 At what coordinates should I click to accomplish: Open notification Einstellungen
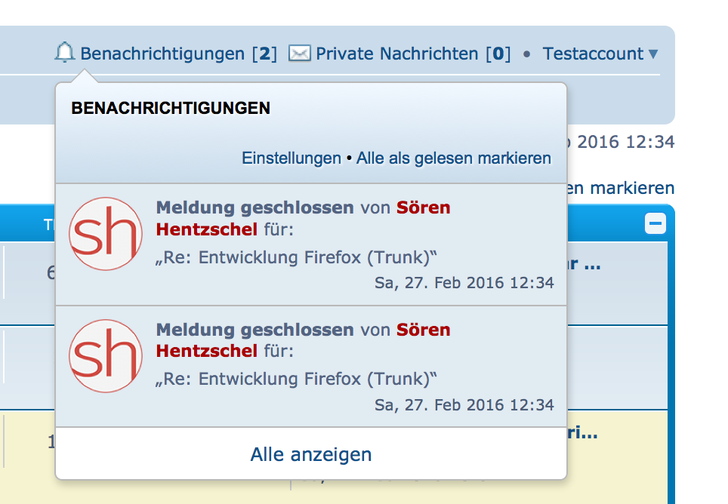[292, 158]
